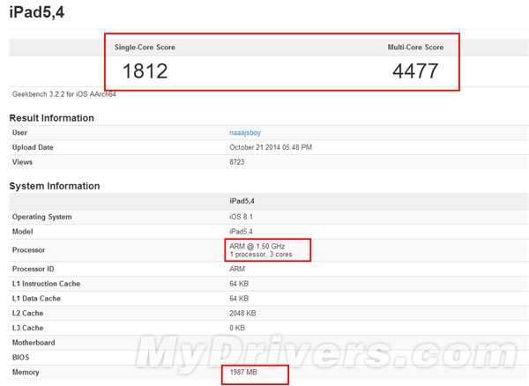Click the iPad5,4 table column header
The width and height of the screenshot is (529, 386).
[x=242, y=201]
